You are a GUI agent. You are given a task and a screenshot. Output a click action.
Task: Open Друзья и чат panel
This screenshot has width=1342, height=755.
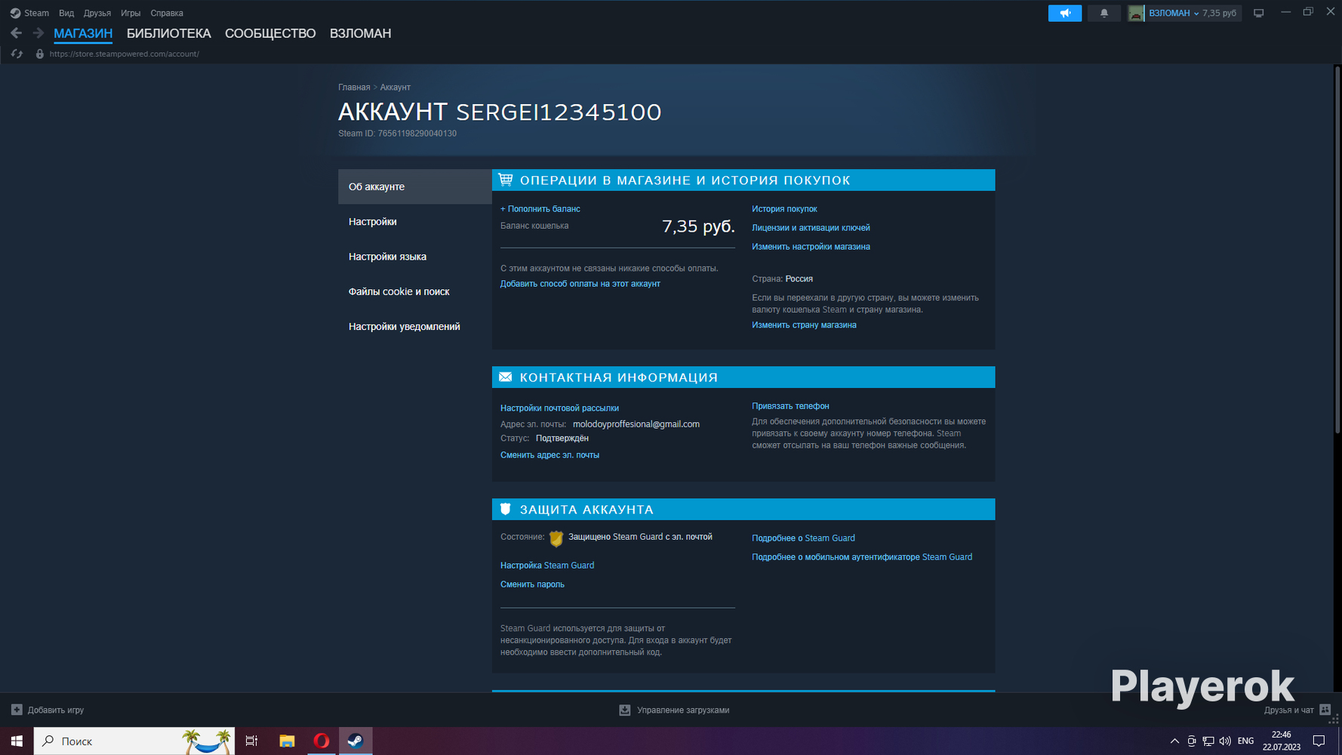(x=1297, y=710)
